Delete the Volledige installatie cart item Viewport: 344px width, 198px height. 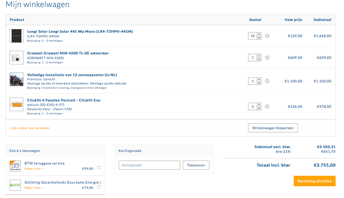267,81
